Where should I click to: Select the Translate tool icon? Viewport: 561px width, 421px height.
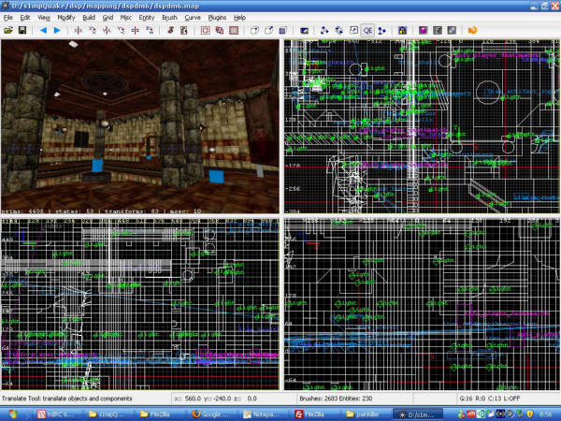pyautogui.click(x=324, y=31)
